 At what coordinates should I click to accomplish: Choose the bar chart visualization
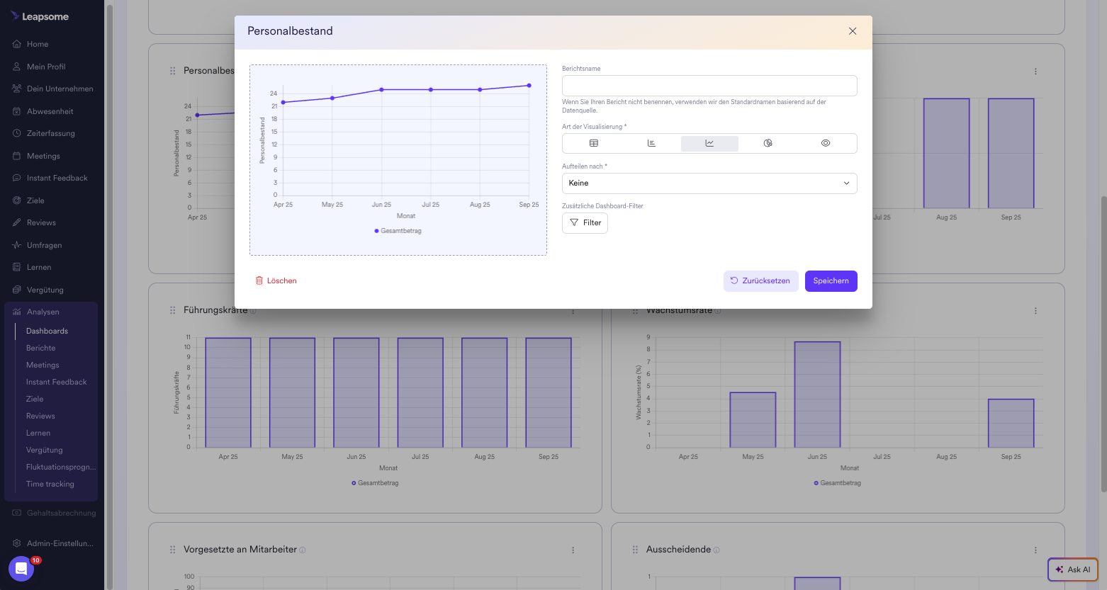651,143
